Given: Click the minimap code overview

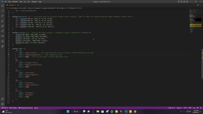Looking at the screenshot, I should tap(195, 21).
